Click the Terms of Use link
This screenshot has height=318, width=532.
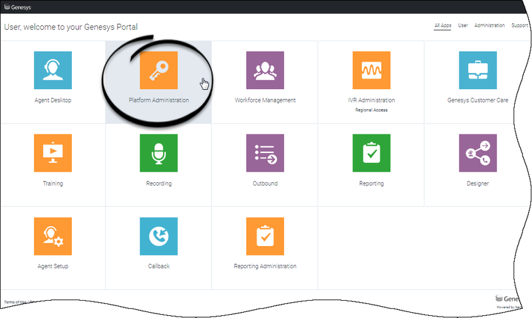(x=15, y=302)
